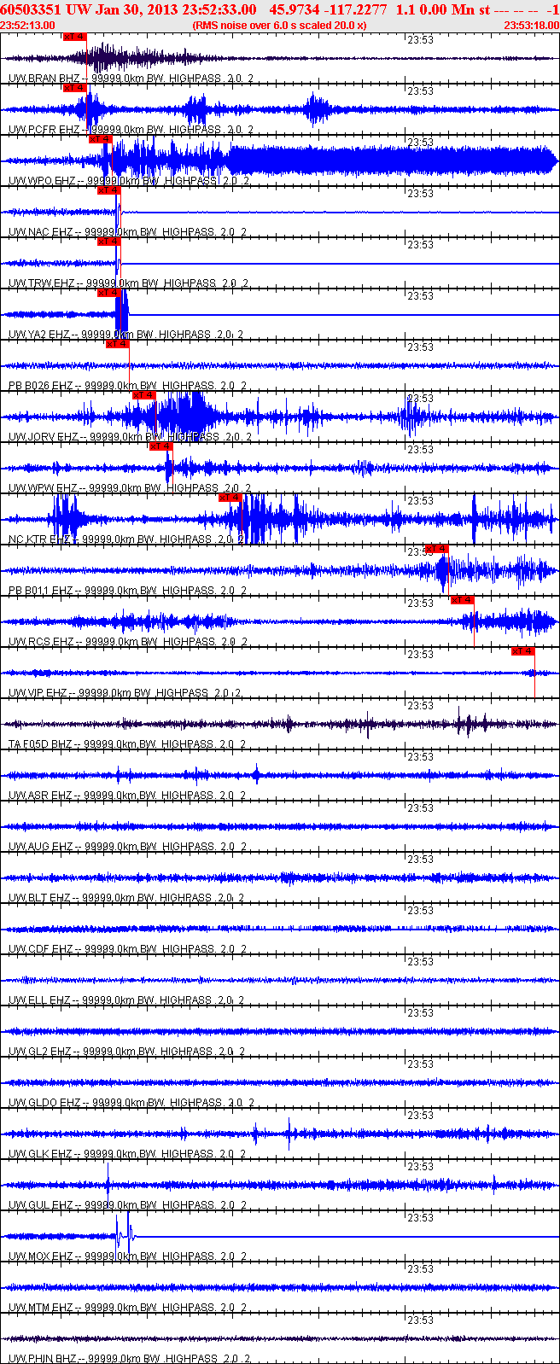560x1364 pixels.
Task: Click the UW.MOX EHZ station label
Action: coord(41,1256)
